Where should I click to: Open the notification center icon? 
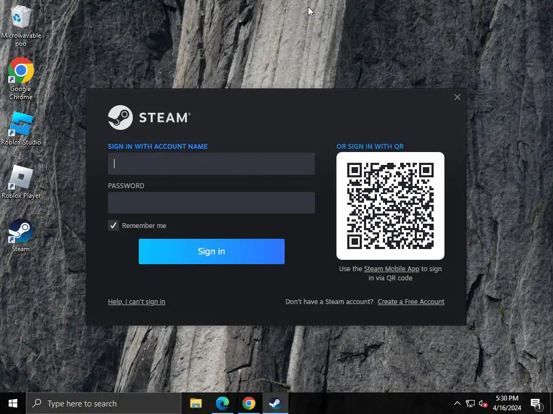pyautogui.click(x=536, y=403)
